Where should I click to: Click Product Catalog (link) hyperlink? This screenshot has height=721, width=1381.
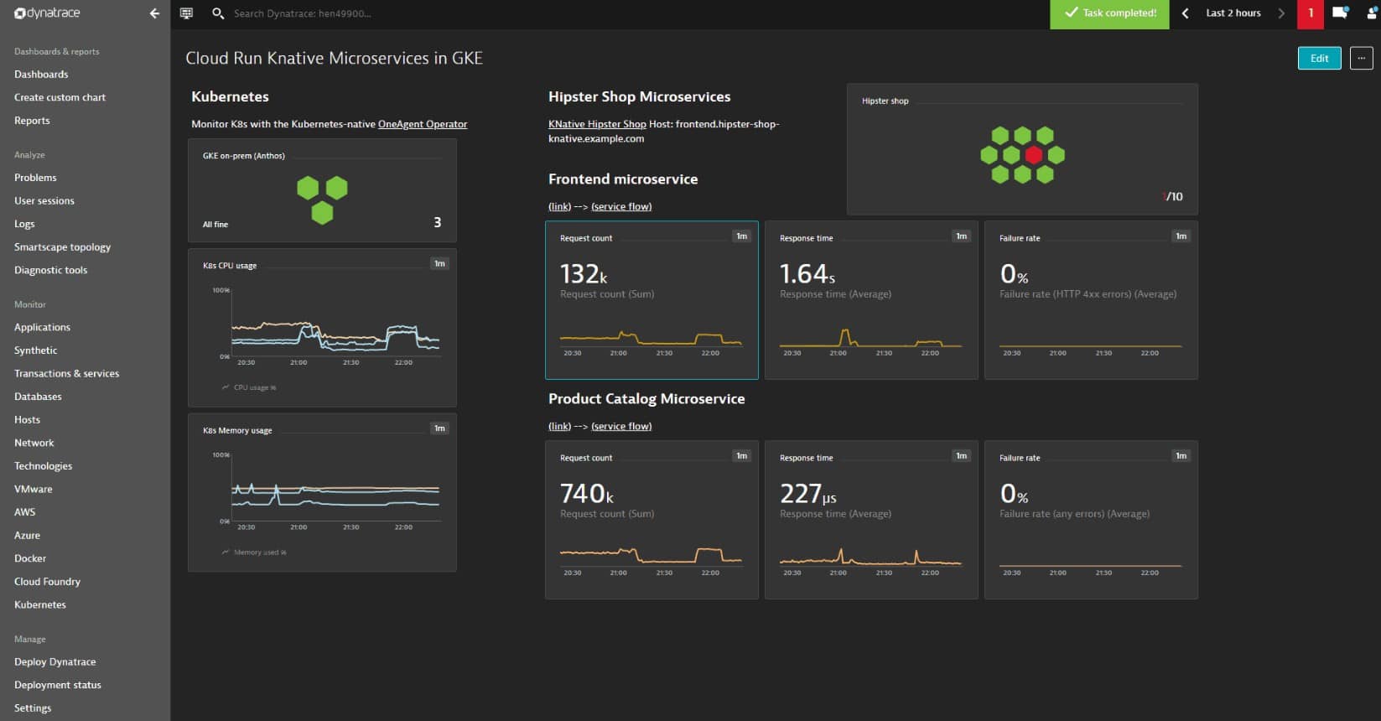coord(559,426)
